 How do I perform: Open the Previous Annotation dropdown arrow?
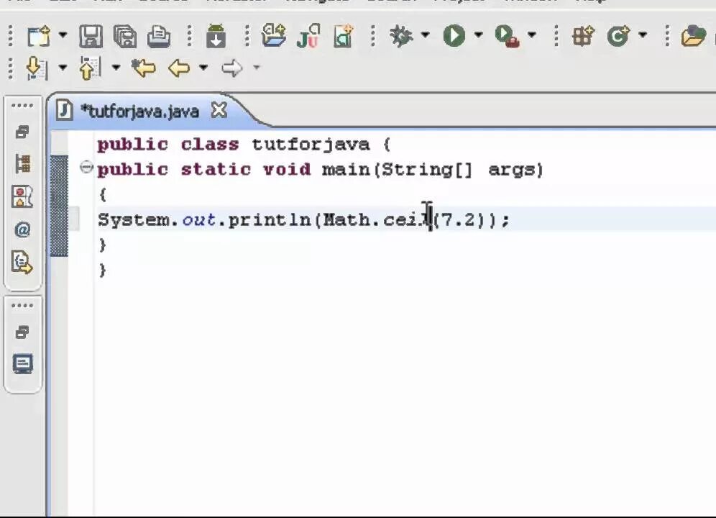(x=116, y=68)
